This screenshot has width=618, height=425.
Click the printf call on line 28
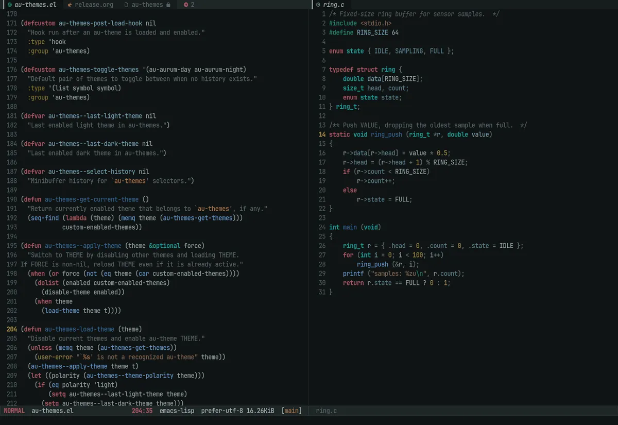click(404, 274)
